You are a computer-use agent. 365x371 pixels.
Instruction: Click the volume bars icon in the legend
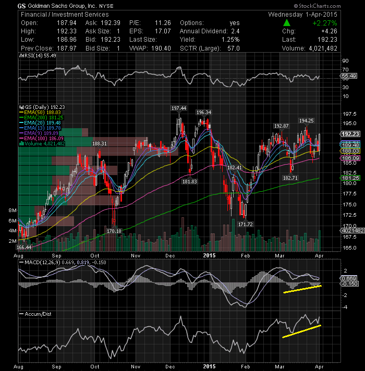click(x=21, y=144)
